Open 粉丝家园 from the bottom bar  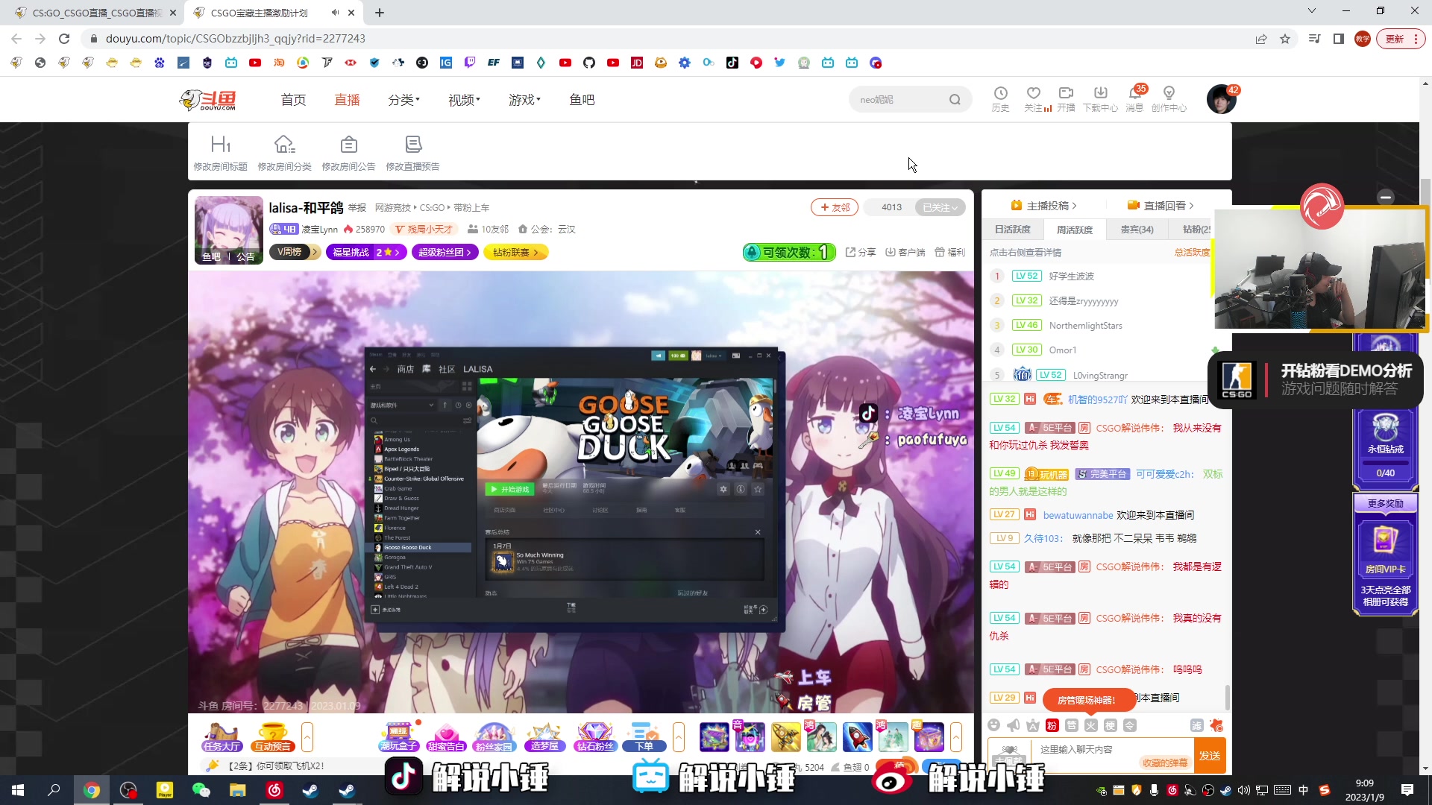click(x=495, y=736)
